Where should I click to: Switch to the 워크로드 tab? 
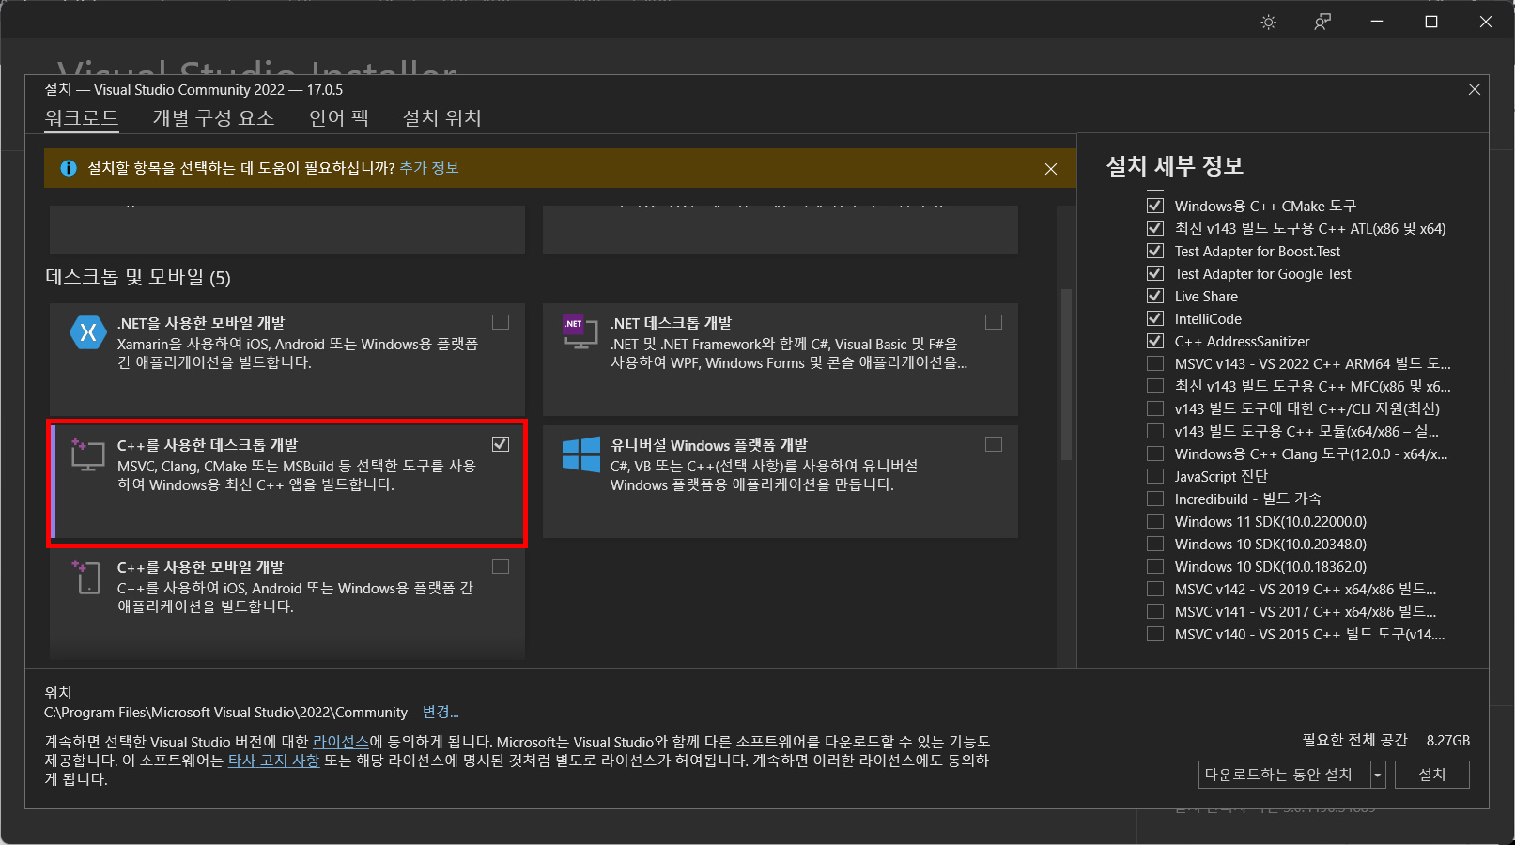click(82, 118)
